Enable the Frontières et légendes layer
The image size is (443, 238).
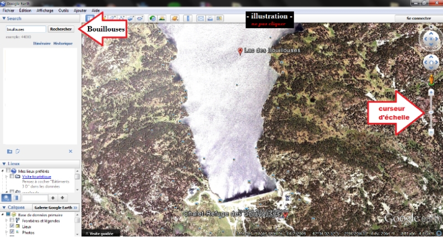[x=12, y=220]
